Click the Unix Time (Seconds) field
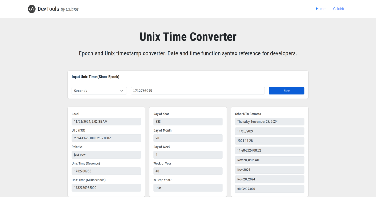Viewport: 376px width, 197px height. coord(106,171)
